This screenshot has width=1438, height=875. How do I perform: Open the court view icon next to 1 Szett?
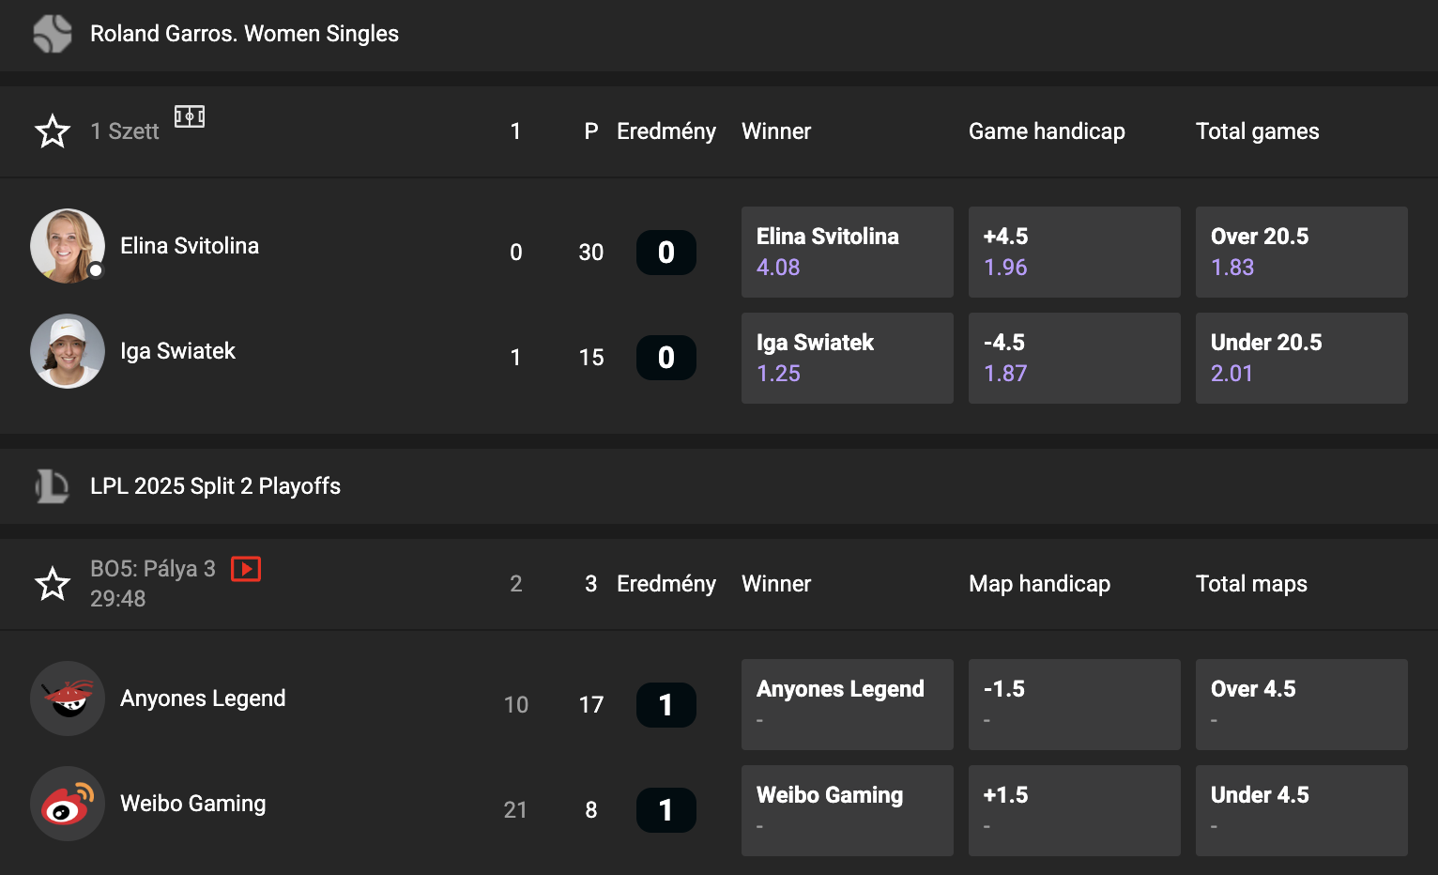click(190, 116)
